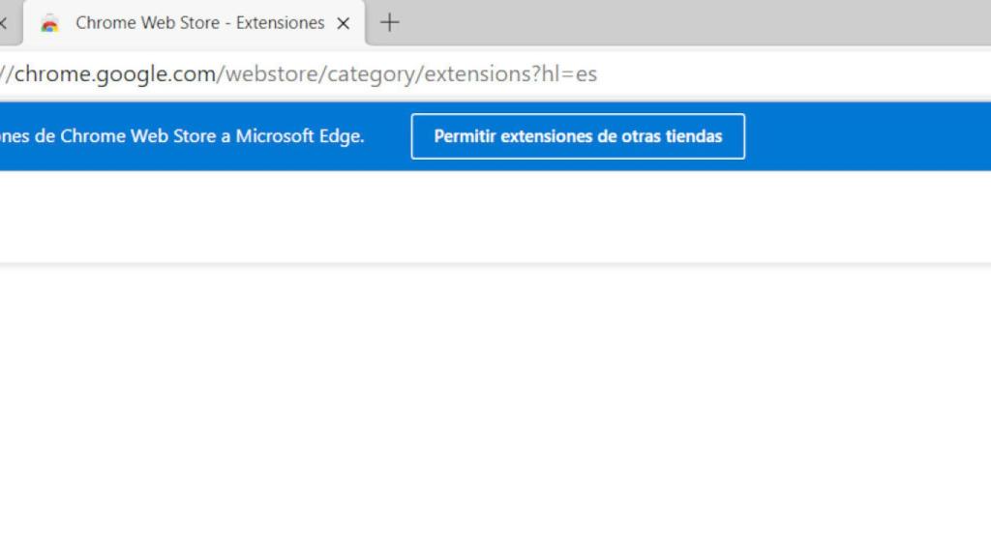The image size is (991, 557).
Task: Click banner text 'Chrome Web Store a Microsoft Edge'
Action: pos(211,135)
